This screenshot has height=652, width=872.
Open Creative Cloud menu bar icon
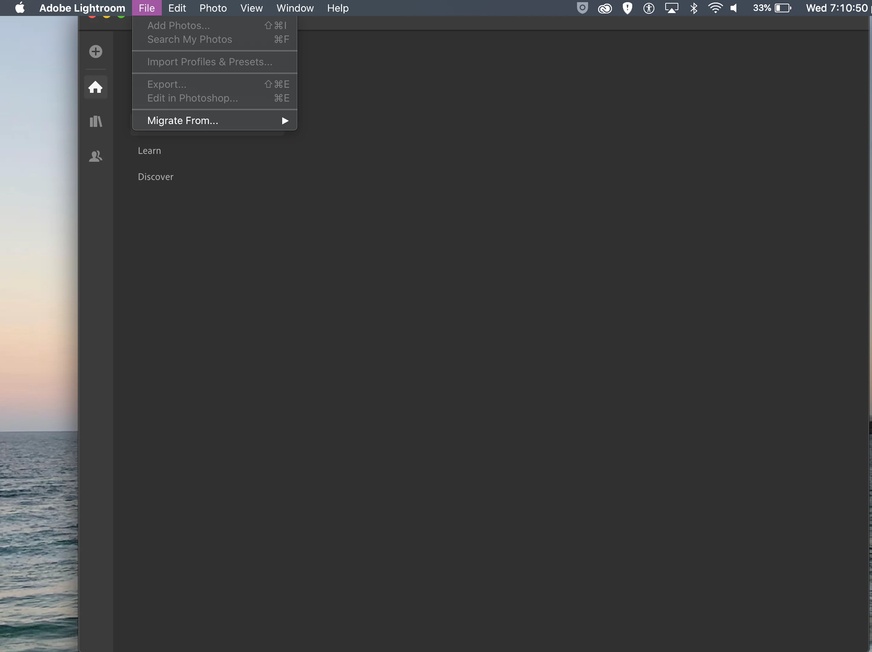[605, 8]
